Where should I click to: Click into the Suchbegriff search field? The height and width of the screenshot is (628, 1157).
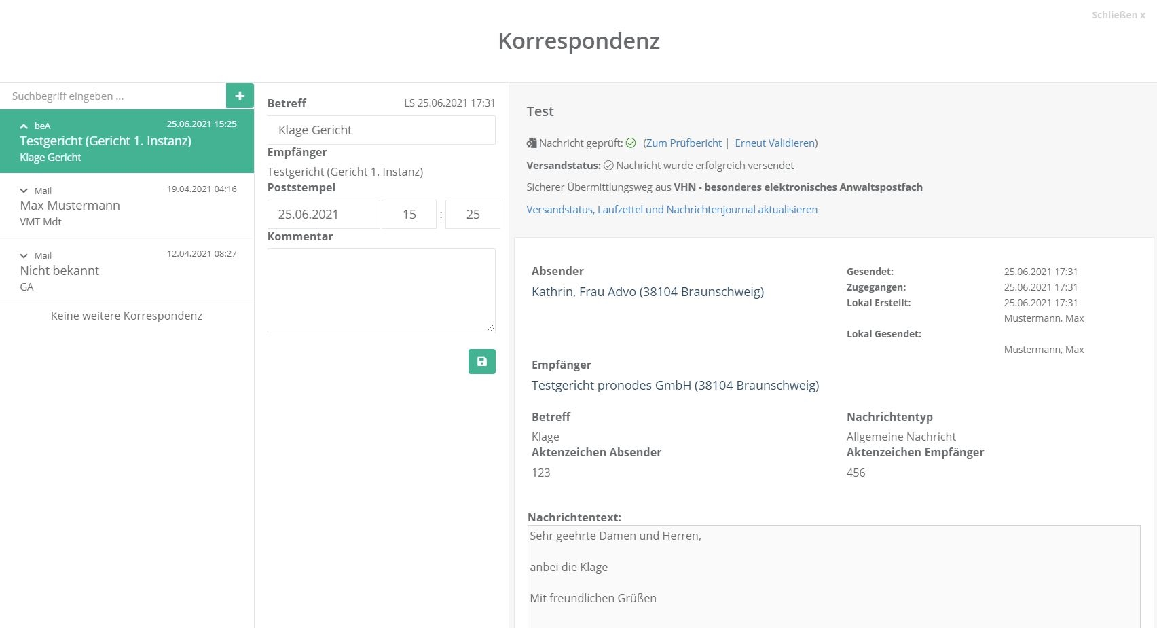click(113, 96)
